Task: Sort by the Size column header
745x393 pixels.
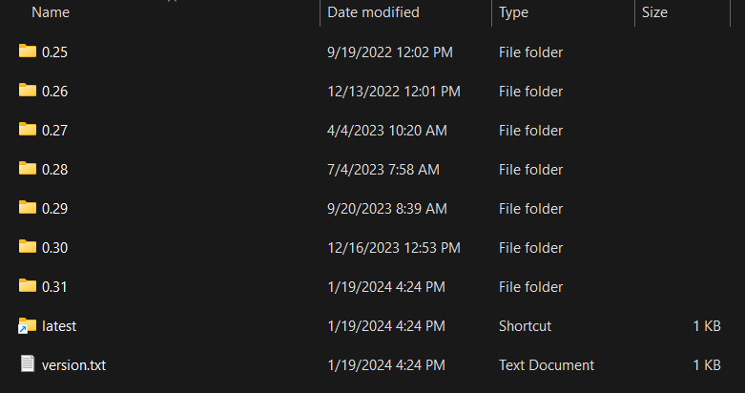Action: (x=654, y=12)
